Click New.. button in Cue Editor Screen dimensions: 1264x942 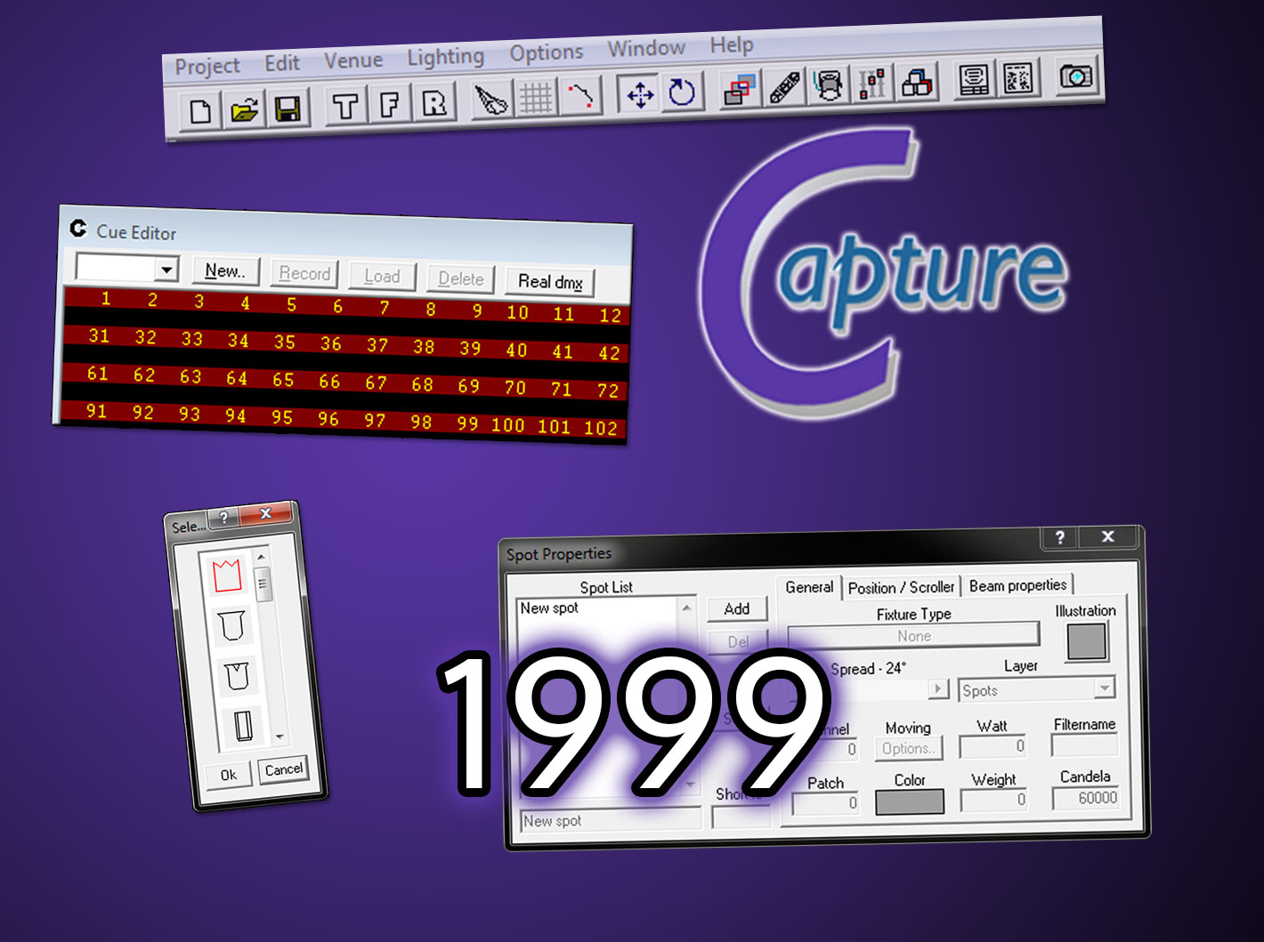coord(225,271)
